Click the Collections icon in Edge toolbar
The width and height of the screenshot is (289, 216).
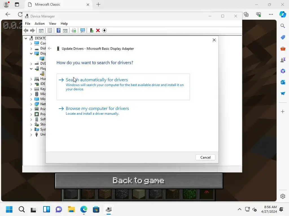(x=246, y=14)
